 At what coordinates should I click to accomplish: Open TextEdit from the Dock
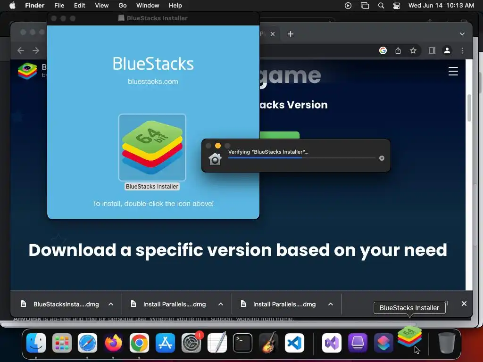coord(217,343)
